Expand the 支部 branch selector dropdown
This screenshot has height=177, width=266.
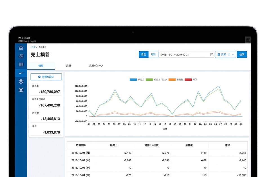(225, 55)
